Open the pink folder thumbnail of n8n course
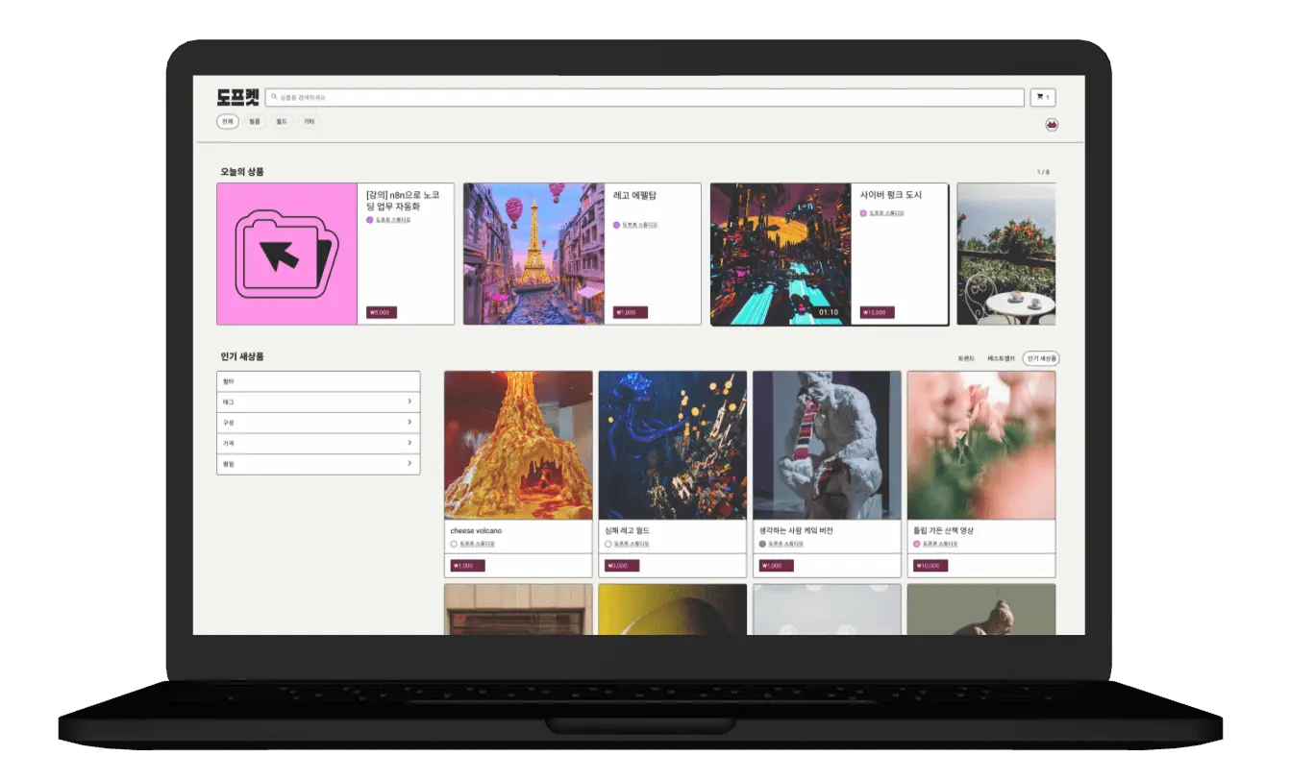The width and height of the screenshot is (1290, 780). point(287,255)
